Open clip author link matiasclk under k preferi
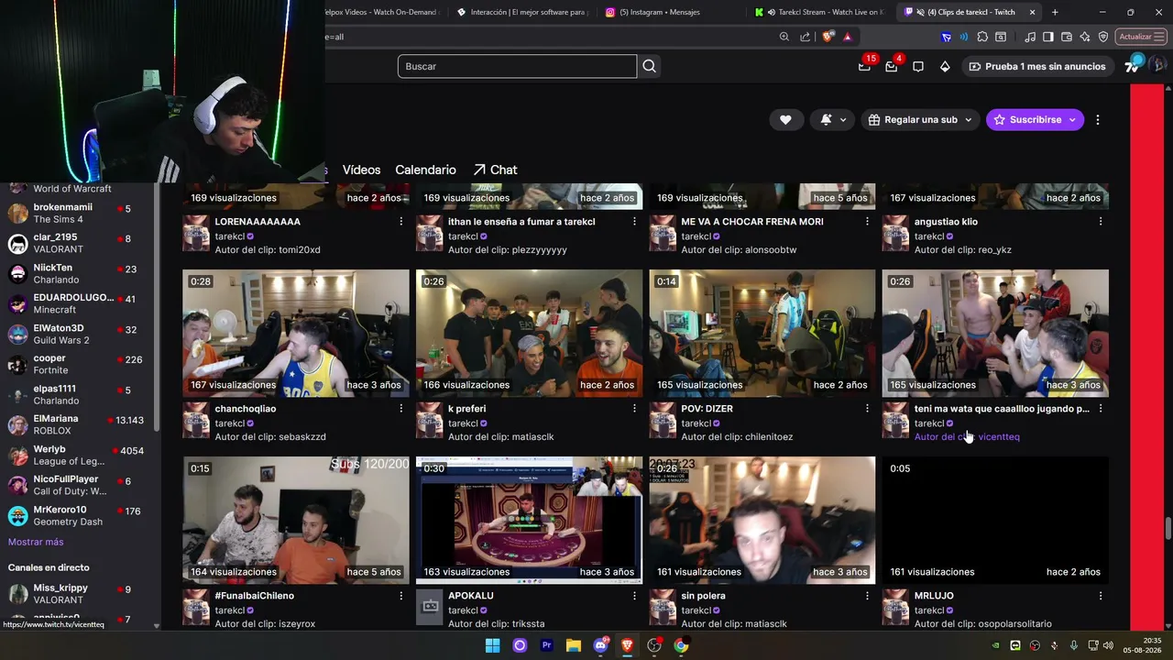Viewport: 1173px width, 660px height. pos(533,437)
